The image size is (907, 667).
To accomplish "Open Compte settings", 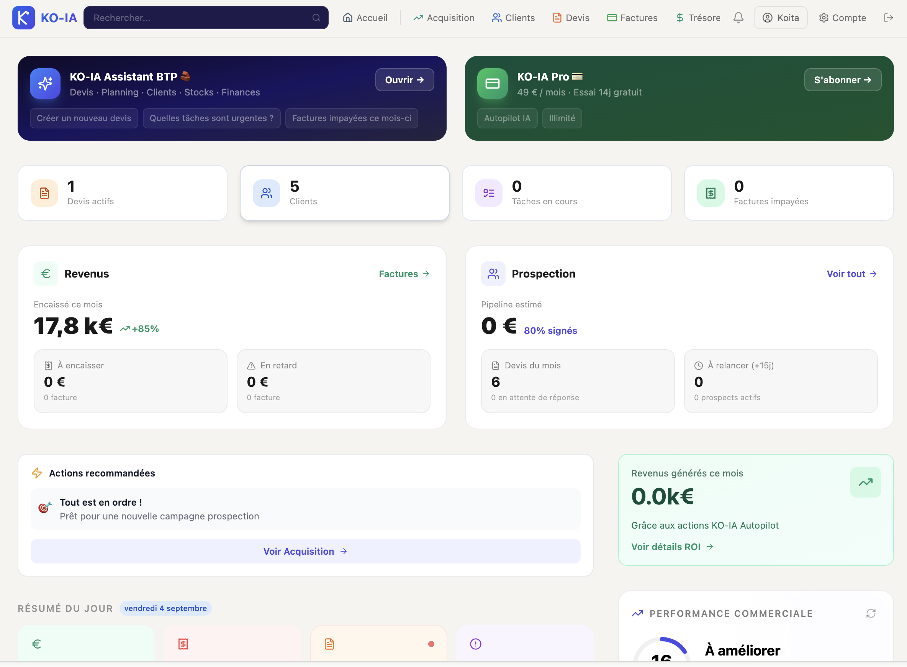I will [842, 18].
